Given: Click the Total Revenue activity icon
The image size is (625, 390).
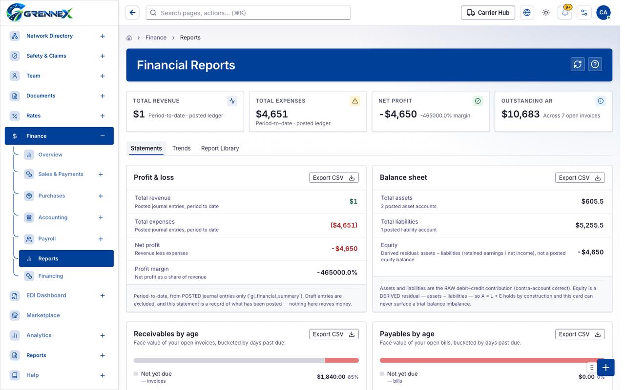Looking at the screenshot, I should pos(232,101).
